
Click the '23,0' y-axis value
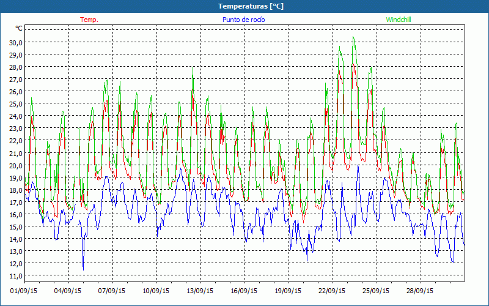point(16,129)
